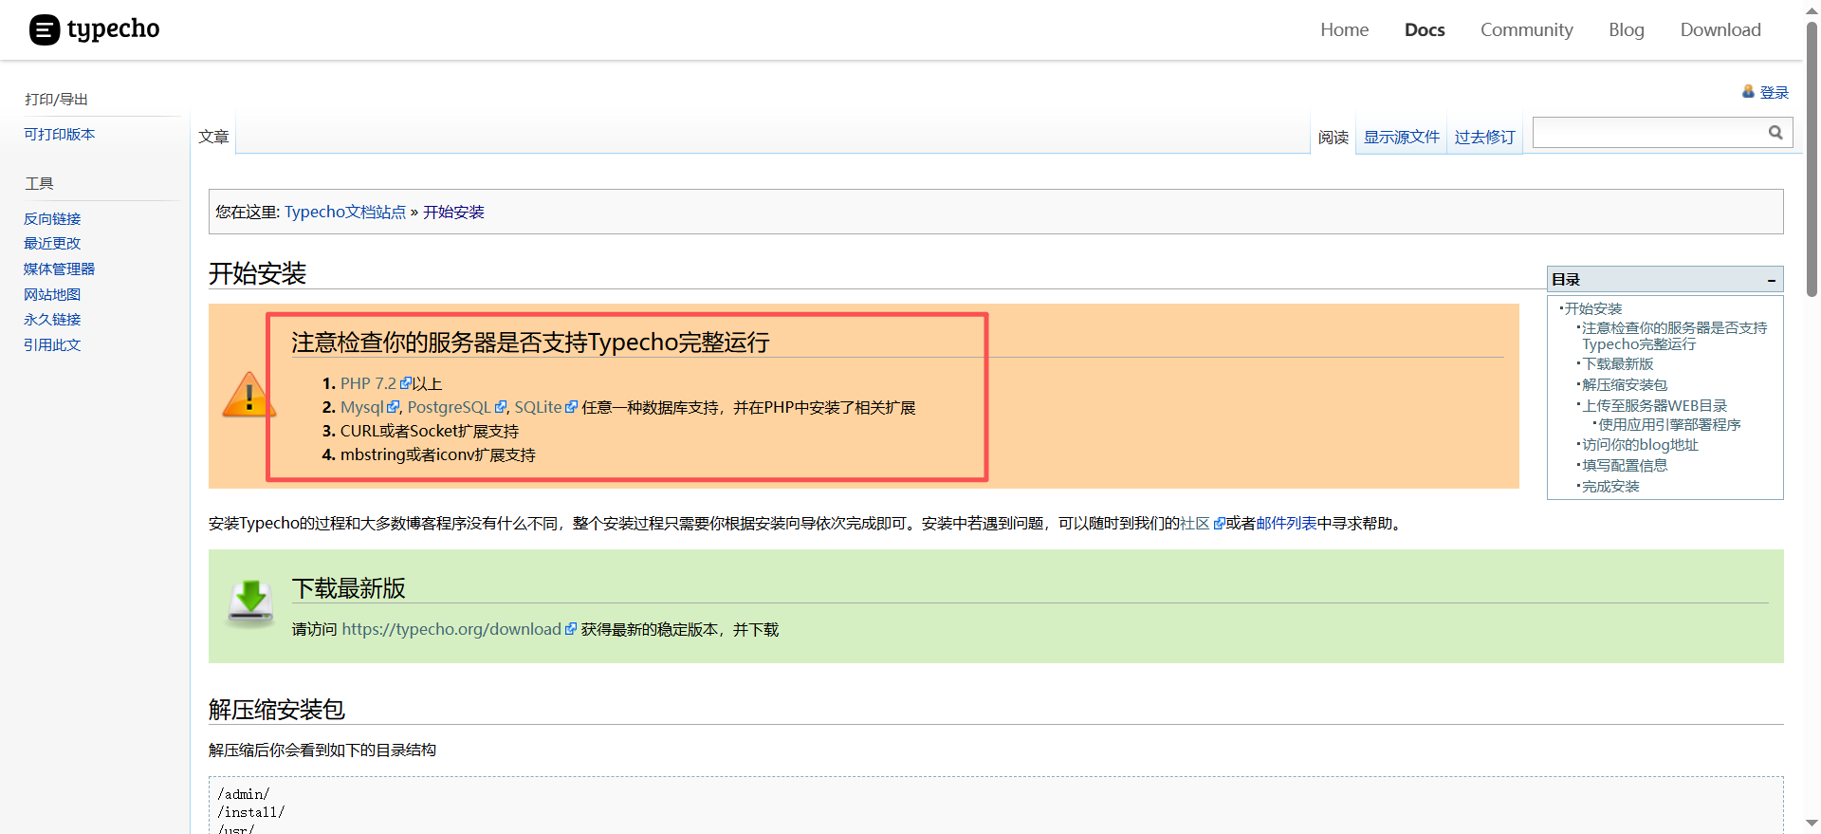Jump to 解压缩安装包 in table of contents
The height and width of the screenshot is (834, 1821).
coord(1624,385)
